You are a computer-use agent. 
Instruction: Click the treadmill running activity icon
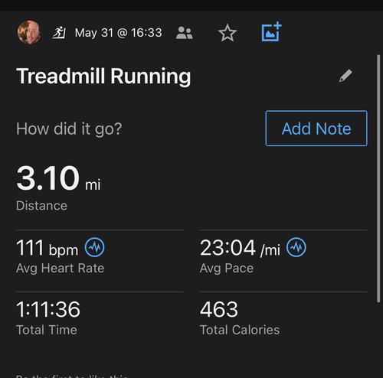pyautogui.click(x=59, y=32)
